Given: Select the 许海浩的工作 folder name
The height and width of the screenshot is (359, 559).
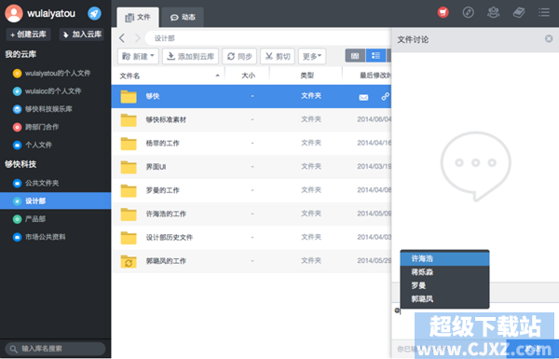Looking at the screenshot, I should tap(166, 214).
